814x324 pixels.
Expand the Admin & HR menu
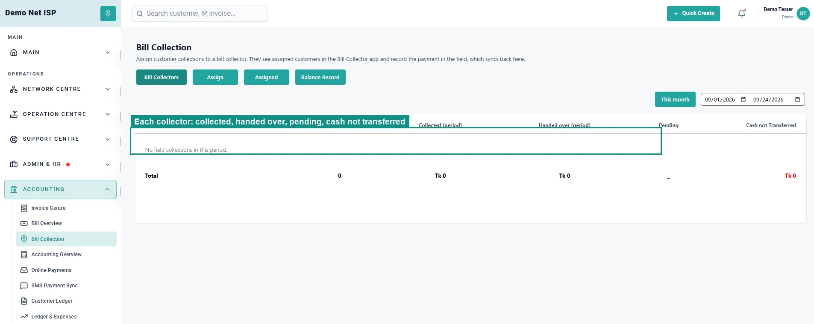point(60,164)
